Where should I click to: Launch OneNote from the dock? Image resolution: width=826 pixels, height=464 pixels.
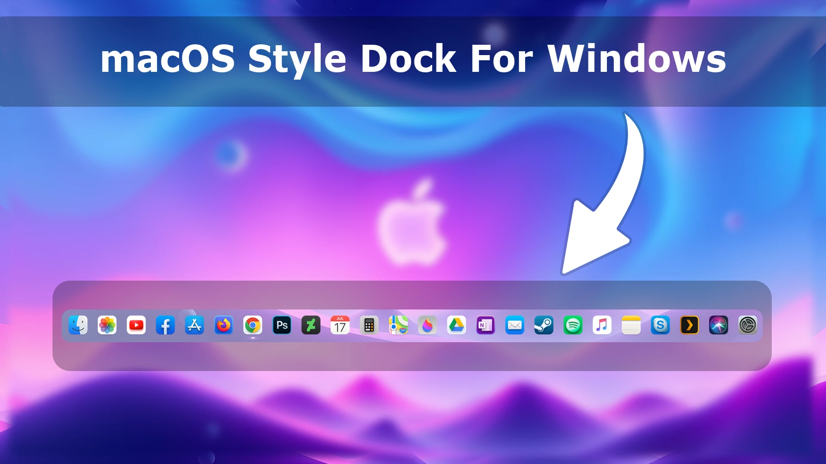coord(486,325)
